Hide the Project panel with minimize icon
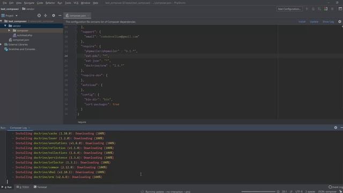The image size is (343, 193). pyautogui.click(x=59, y=16)
